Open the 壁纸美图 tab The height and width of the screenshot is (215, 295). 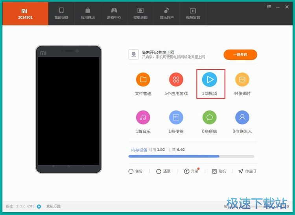coord(140,14)
